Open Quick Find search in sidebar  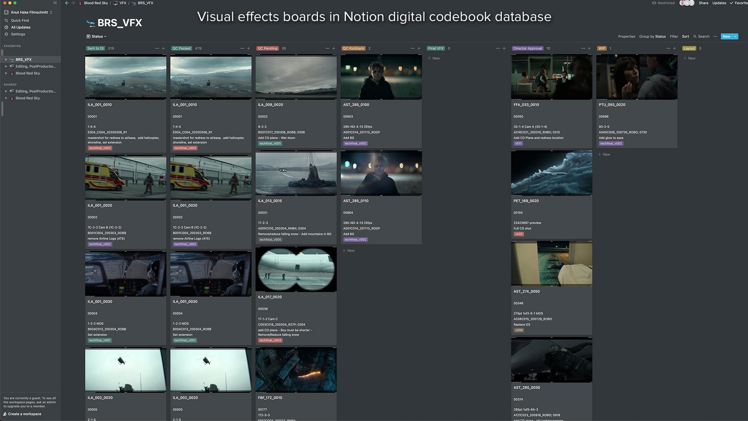[x=20, y=20]
